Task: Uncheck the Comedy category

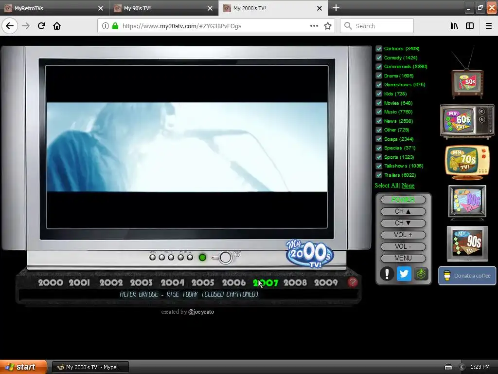Action: [378, 57]
